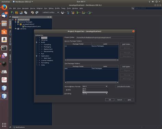Open the Edit menu
The width and height of the screenshot is (162, 129).
pyautogui.click(x=14, y=9)
